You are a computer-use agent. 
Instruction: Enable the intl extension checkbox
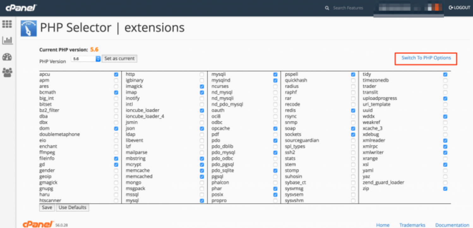(x=202, y=105)
